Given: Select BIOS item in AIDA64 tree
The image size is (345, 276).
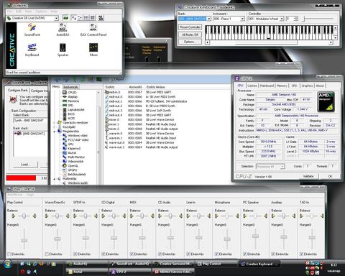Looking at the screenshot, I should pyautogui.click(x=69, y=114).
